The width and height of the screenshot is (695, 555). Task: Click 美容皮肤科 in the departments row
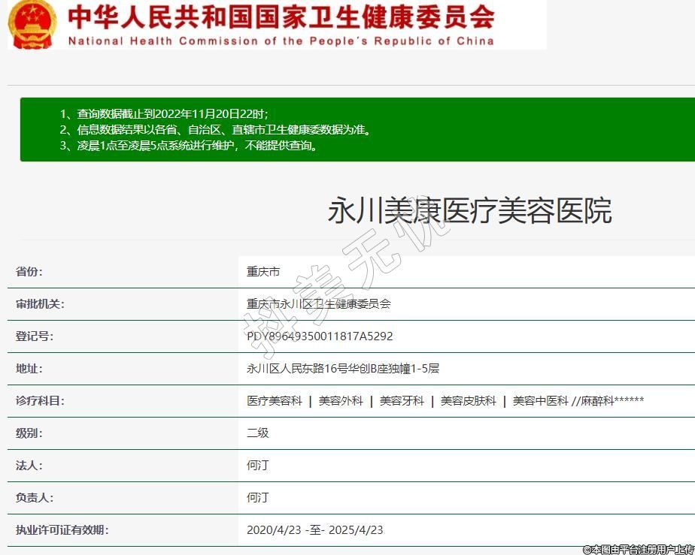[x=468, y=401]
